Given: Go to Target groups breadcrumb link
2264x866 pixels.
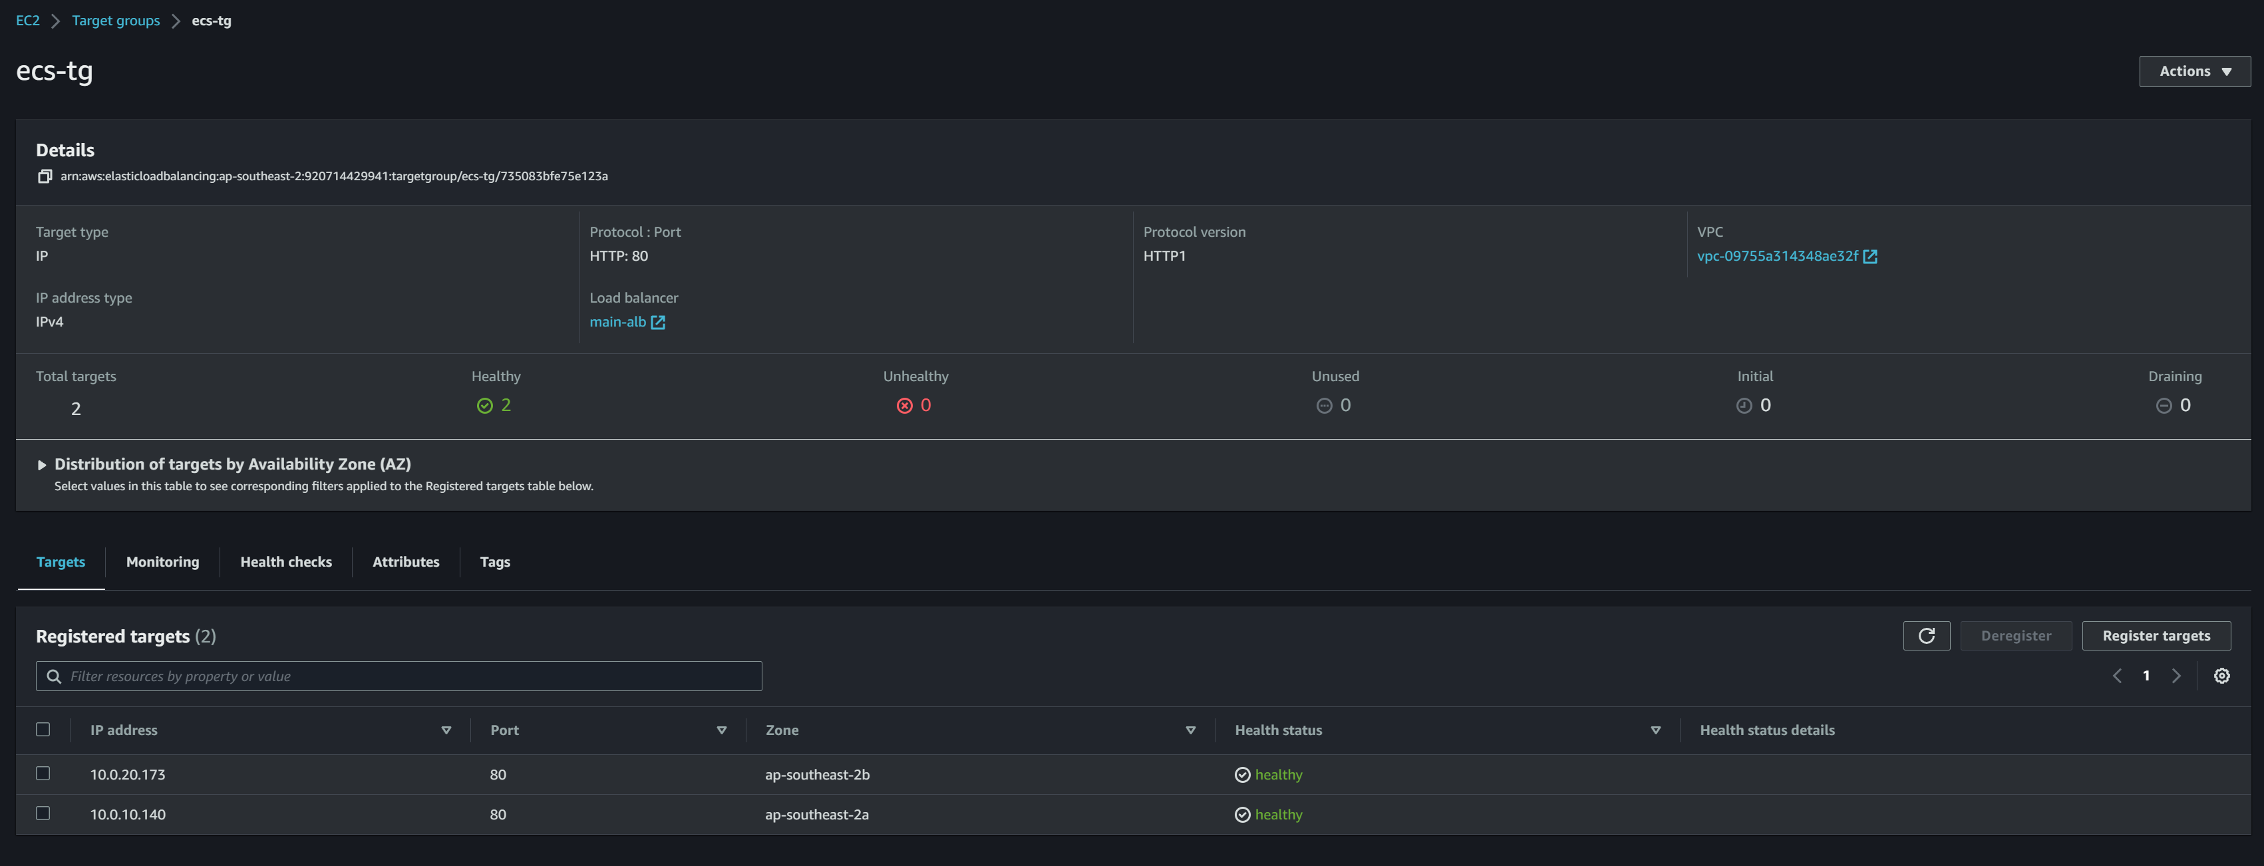Looking at the screenshot, I should (x=116, y=21).
